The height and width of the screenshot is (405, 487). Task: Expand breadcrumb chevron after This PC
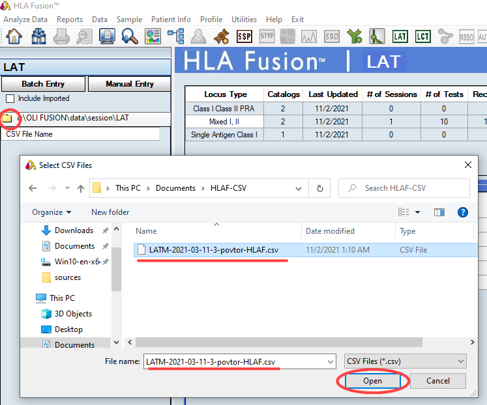(x=148, y=188)
